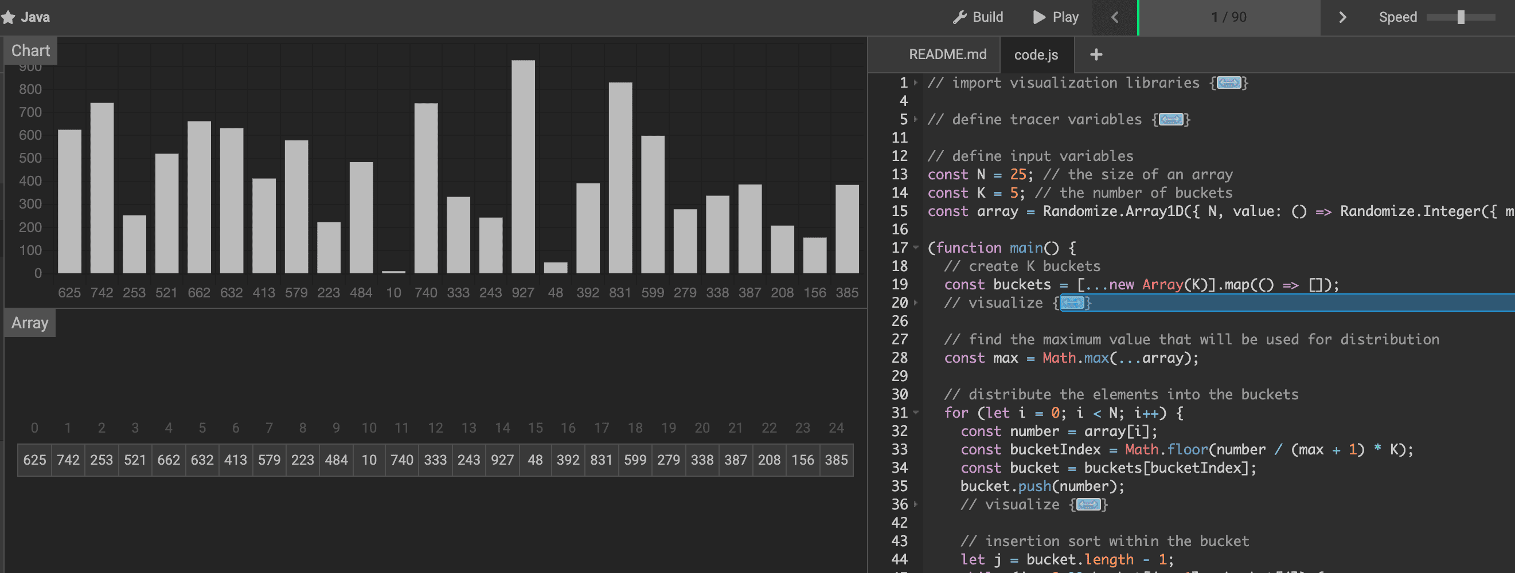Click the star icon beside Java

point(7,17)
